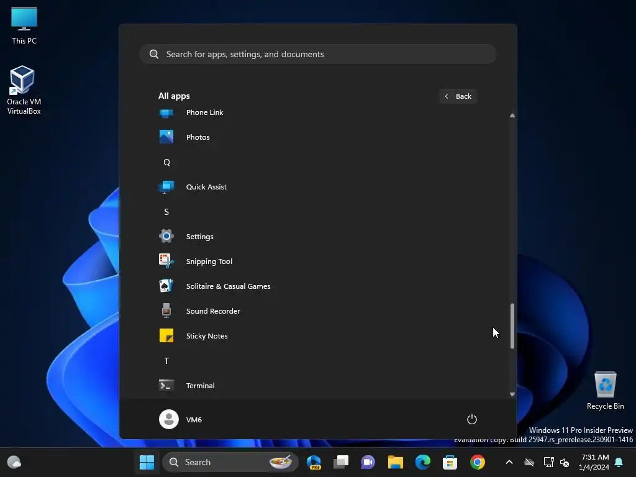Viewport: 636px width, 477px height.
Task: Open the Settings gear icon
Action: [166, 237]
